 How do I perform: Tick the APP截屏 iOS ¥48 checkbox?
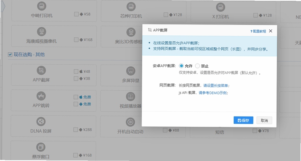tap(76, 71)
